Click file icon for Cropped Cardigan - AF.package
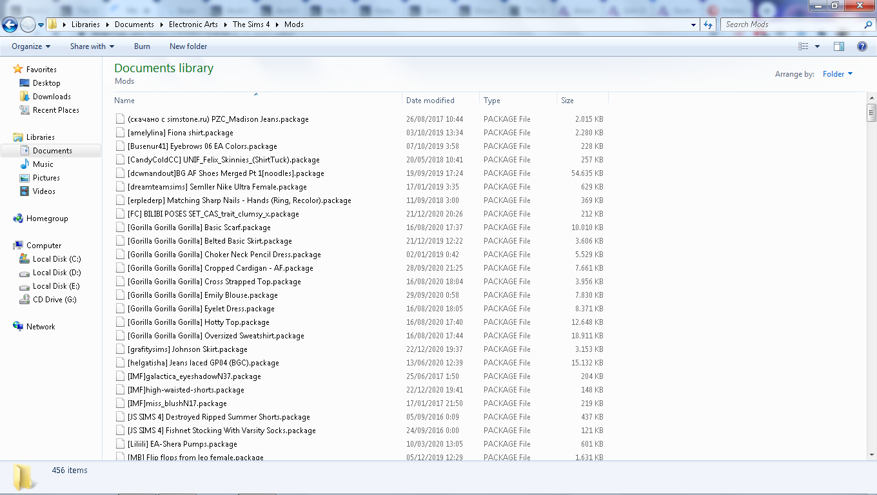877x495 pixels. pyautogui.click(x=119, y=268)
